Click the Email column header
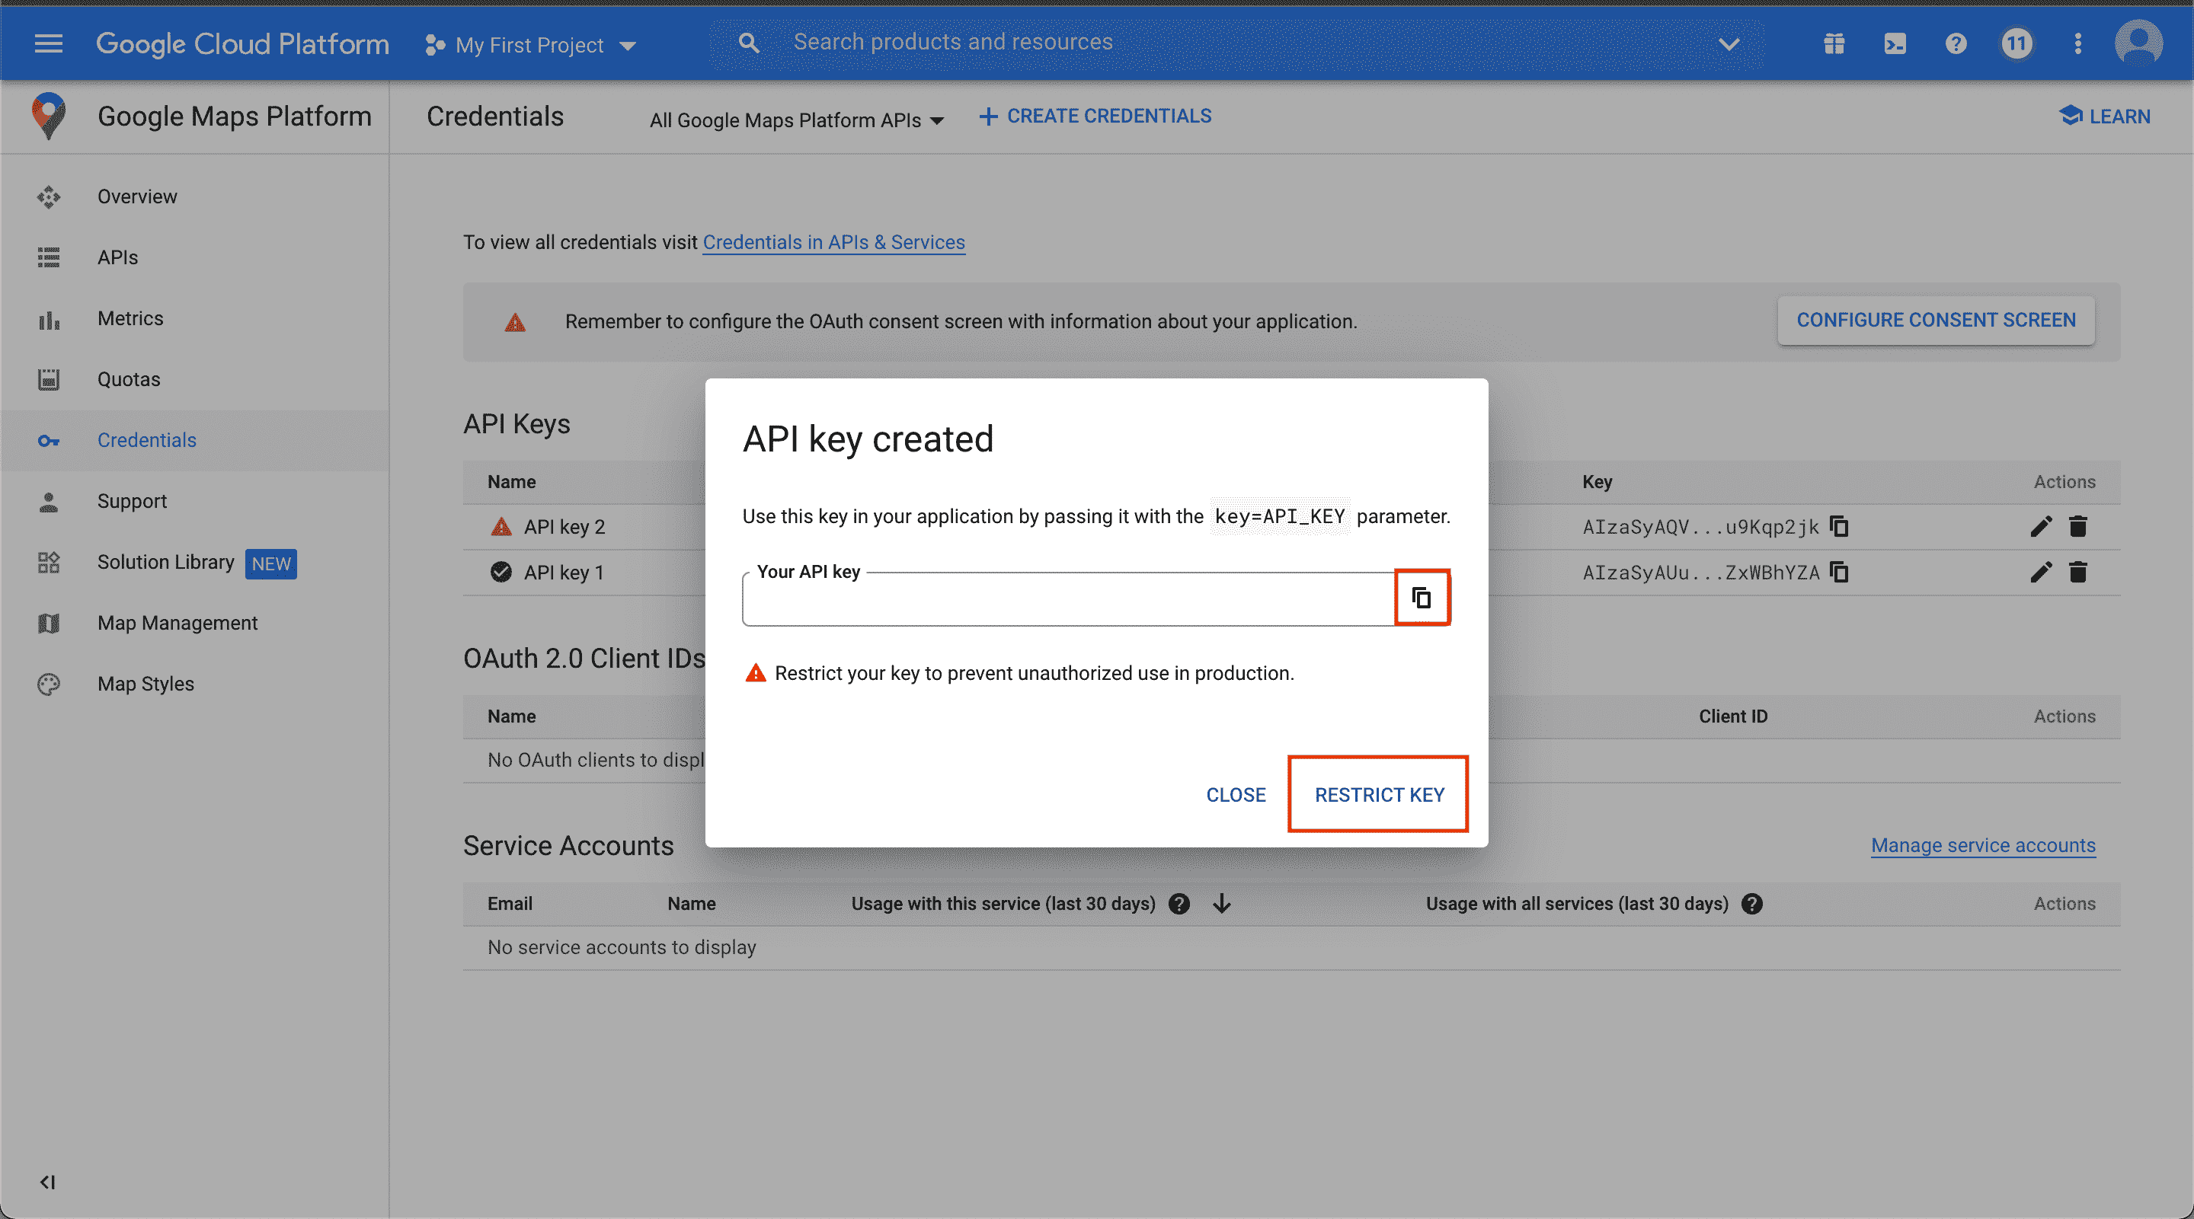This screenshot has height=1219, width=2194. tap(510, 904)
